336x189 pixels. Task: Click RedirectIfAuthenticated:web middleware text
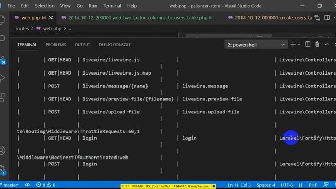click(90, 157)
